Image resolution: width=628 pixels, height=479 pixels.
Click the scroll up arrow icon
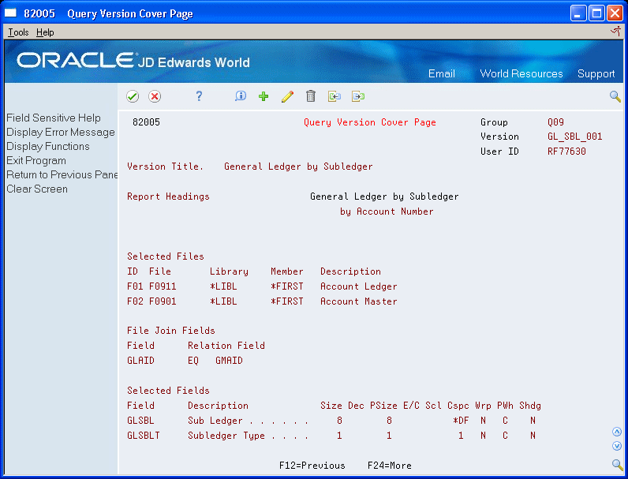(617, 432)
